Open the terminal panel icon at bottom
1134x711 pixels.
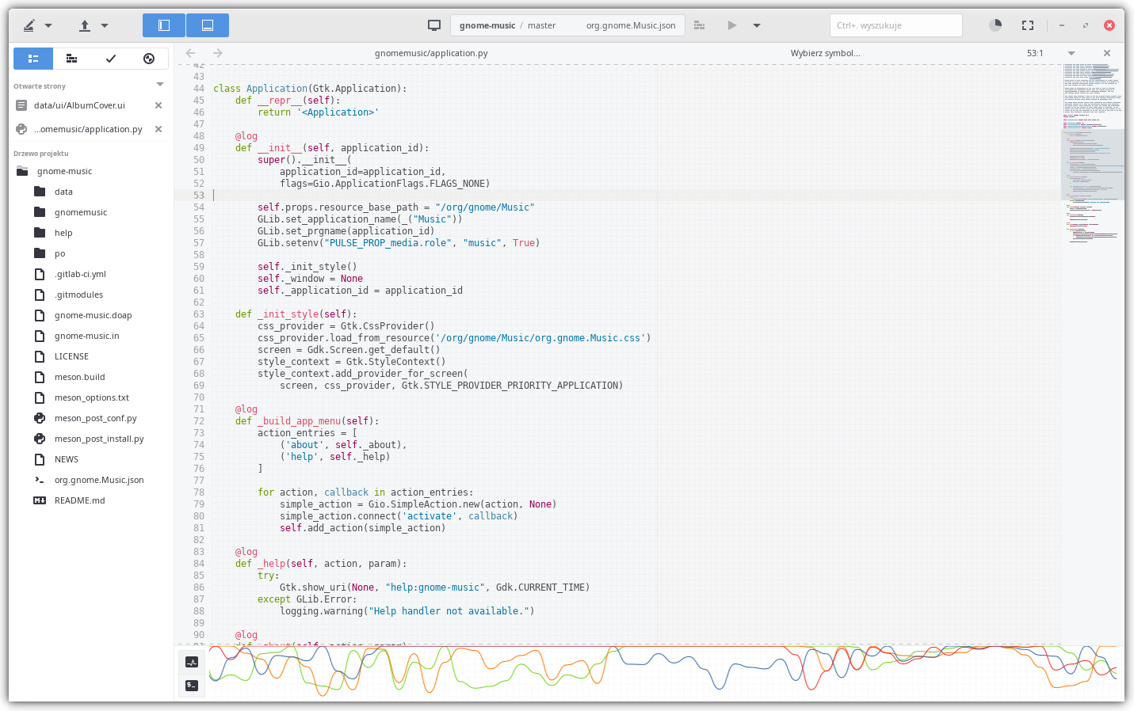(x=192, y=686)
